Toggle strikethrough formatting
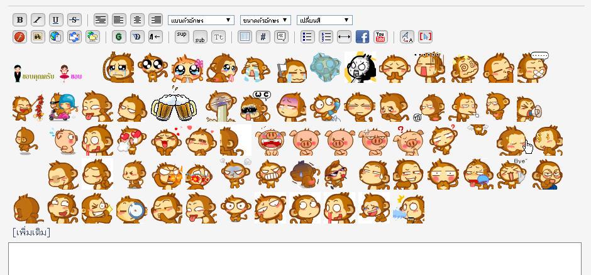The width and height of the screenshot is (591, 275). click(x=74, y=20)
